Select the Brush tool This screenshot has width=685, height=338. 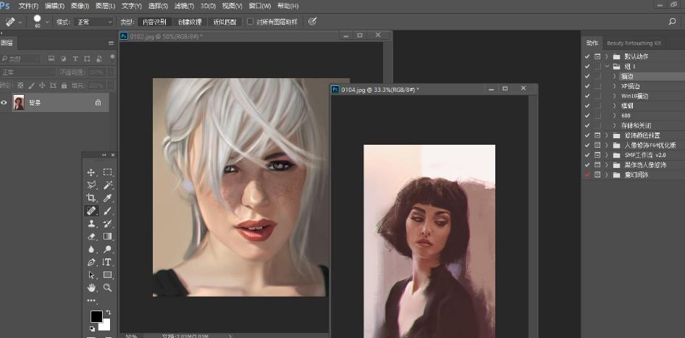click(107, 211)
